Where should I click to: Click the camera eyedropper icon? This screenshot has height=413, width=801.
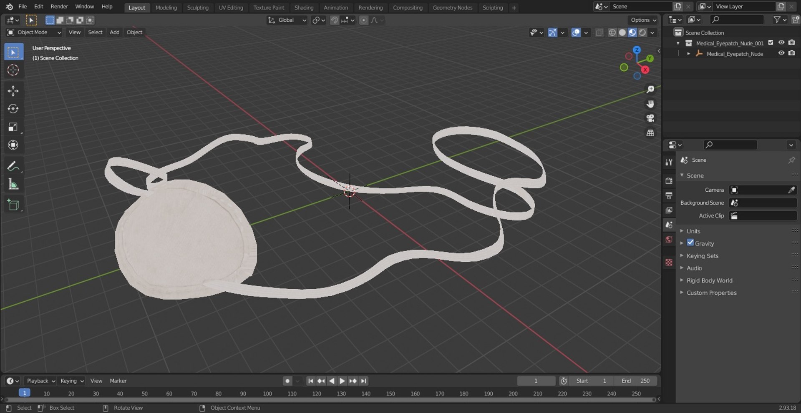tap(791, 190)
